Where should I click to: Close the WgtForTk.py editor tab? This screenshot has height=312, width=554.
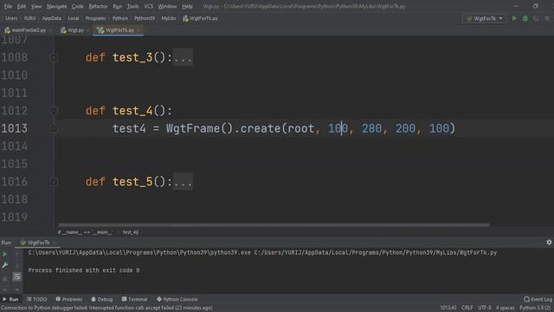(x=138, y=30)
